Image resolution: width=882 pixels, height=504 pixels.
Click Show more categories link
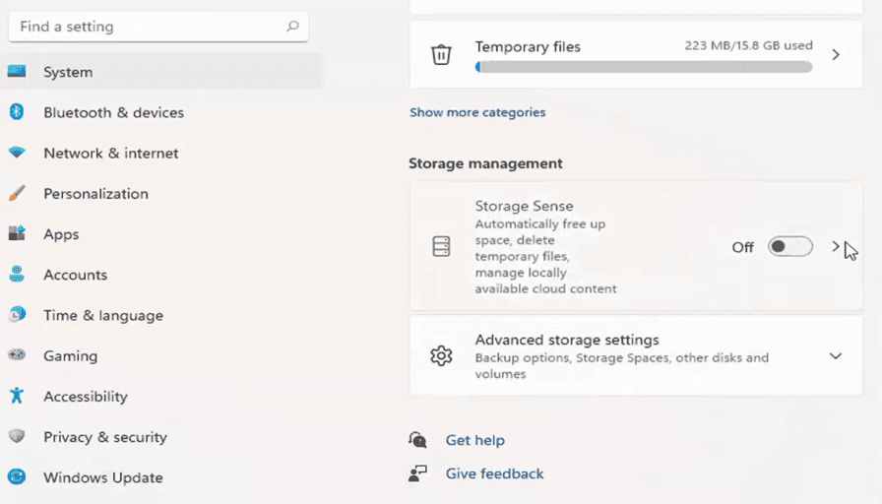[477, 112]
